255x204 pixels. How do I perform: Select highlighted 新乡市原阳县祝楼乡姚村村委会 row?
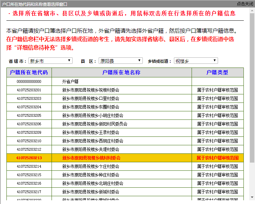pos(122,158)
